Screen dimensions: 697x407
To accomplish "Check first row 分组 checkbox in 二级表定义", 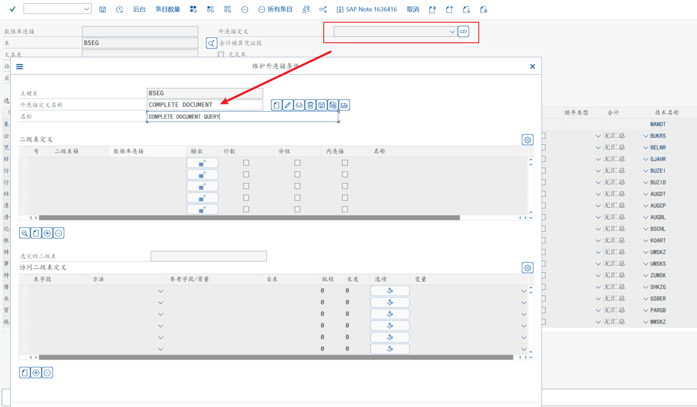I will [x=297, y=163].
